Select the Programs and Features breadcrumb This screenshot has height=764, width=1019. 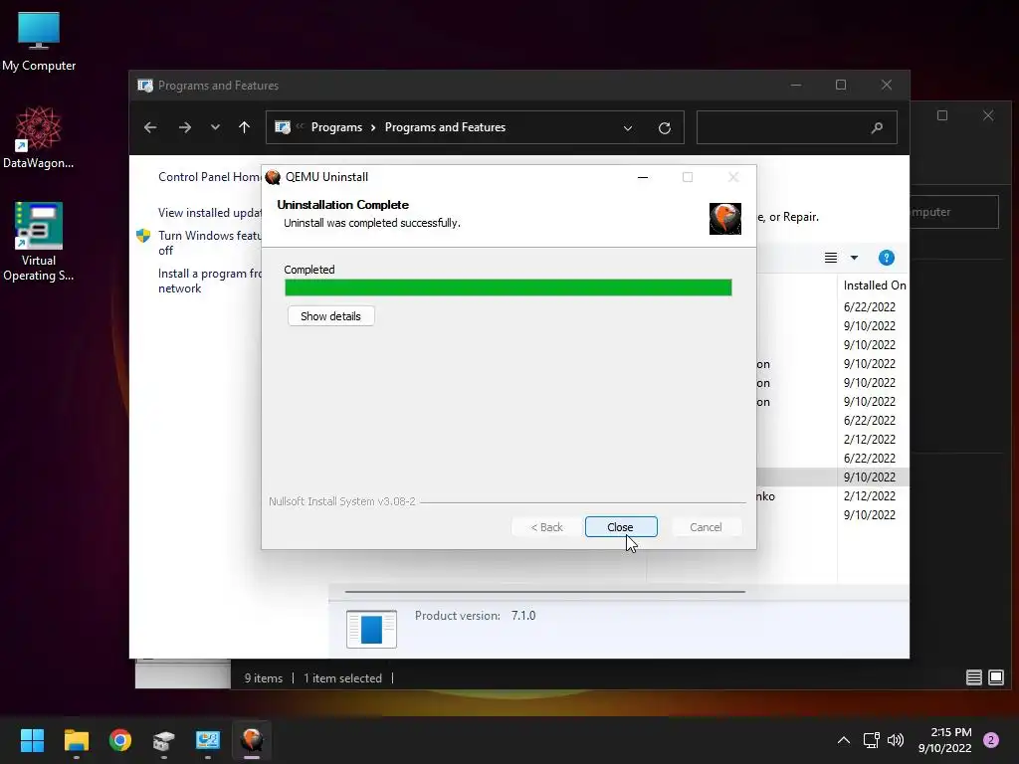445,127
